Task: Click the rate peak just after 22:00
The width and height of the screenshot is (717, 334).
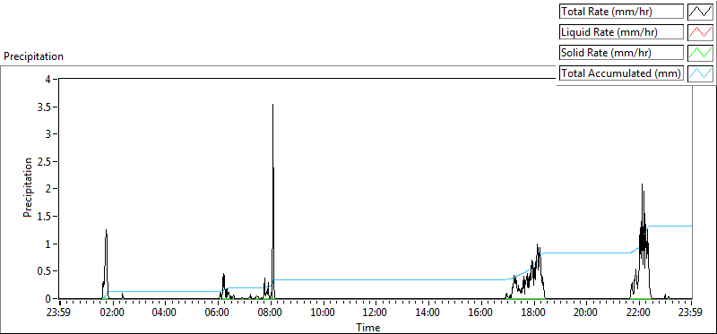Action: (643, 185)
